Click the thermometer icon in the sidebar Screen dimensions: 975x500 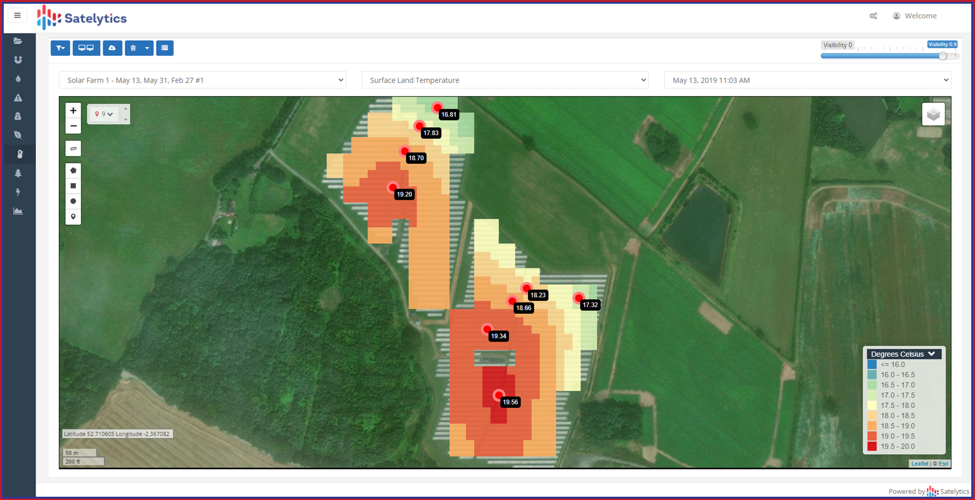[x=19, y=154]
